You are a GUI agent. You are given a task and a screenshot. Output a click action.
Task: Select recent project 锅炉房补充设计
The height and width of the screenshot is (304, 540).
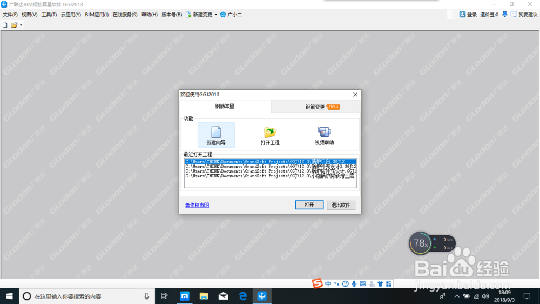(271, 171)
